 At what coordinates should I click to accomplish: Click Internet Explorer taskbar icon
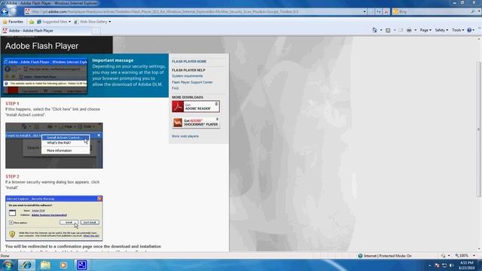26,265
